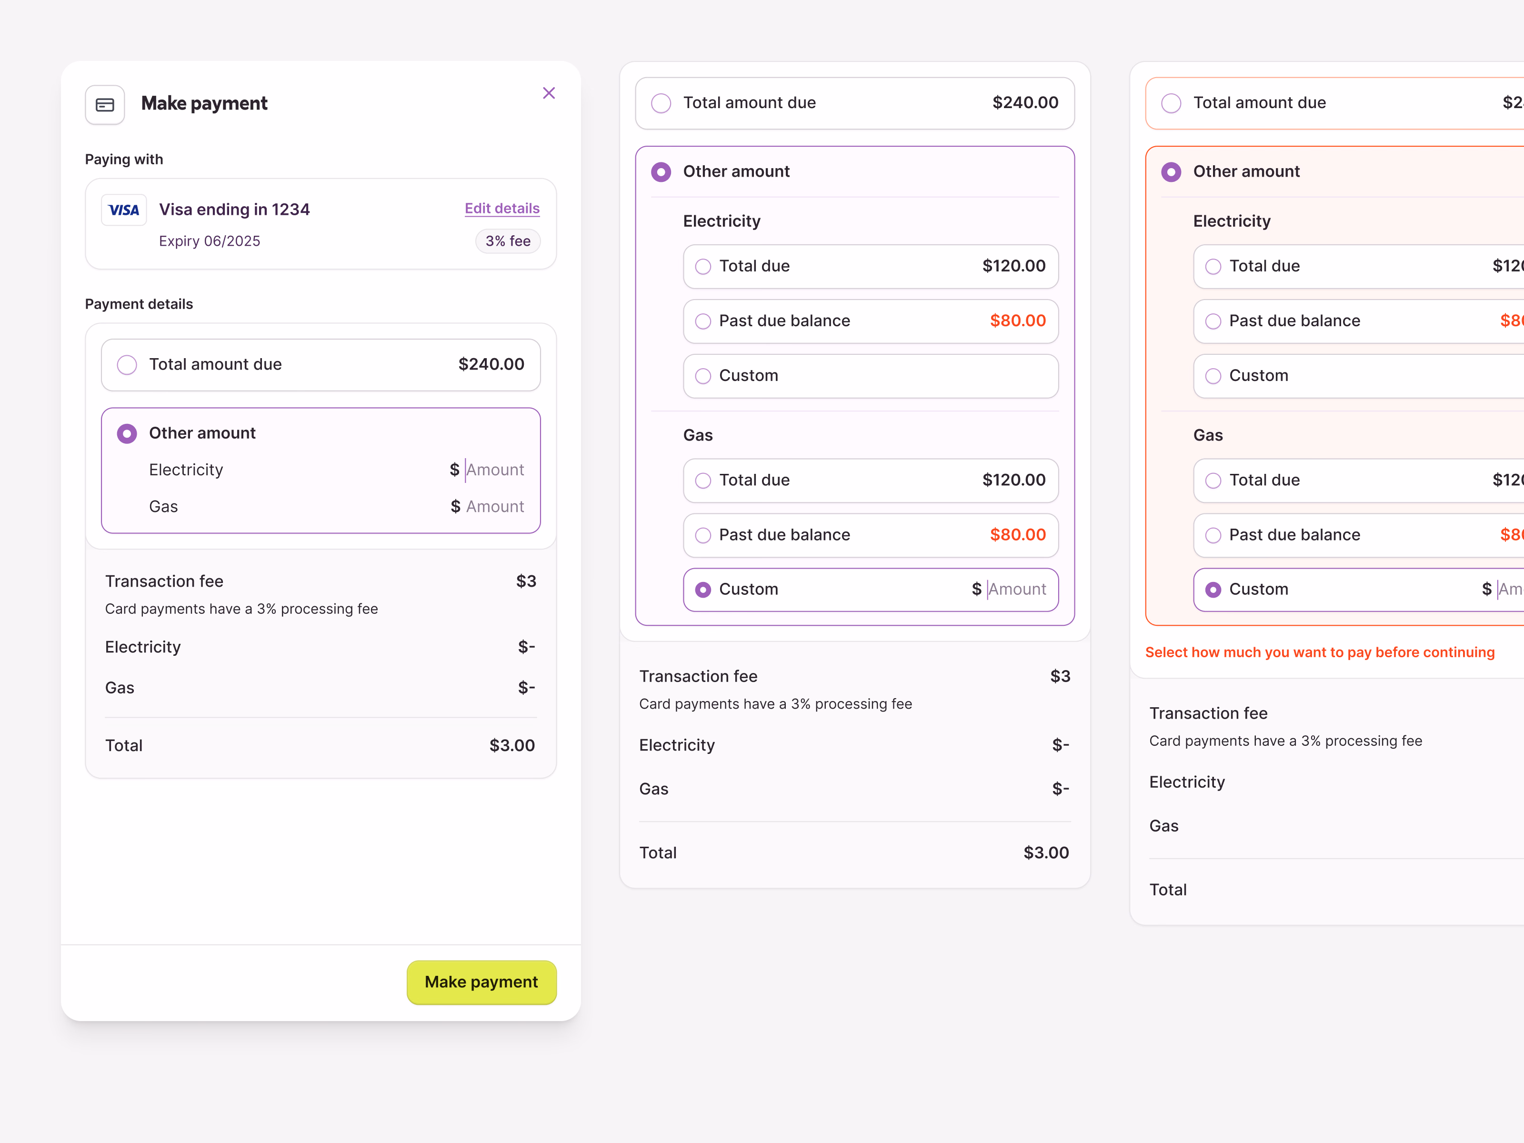
Task: Click Gas Custom amount field in middle panel
Action: coord(1009,589)
